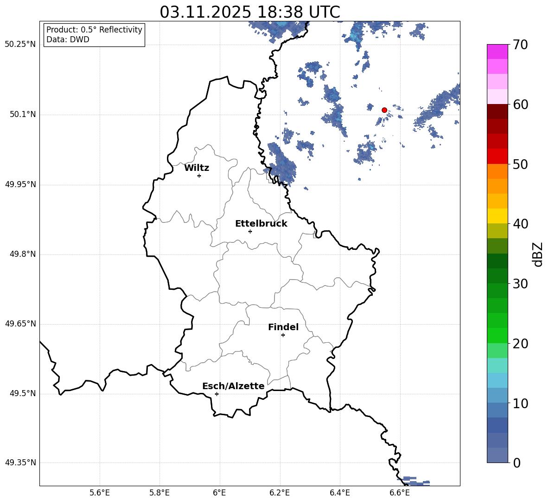The height and width of the screenshot is (502, 549).
Task: Select the Esch/Alzette city label
Action: [x=233, y=386]
